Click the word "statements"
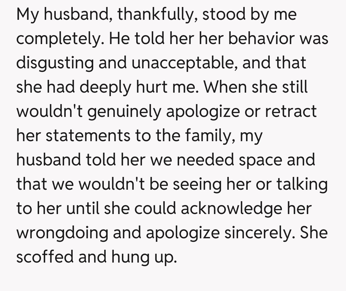The image size is (346, 291). pyautogui.click(x=88, y=135)
